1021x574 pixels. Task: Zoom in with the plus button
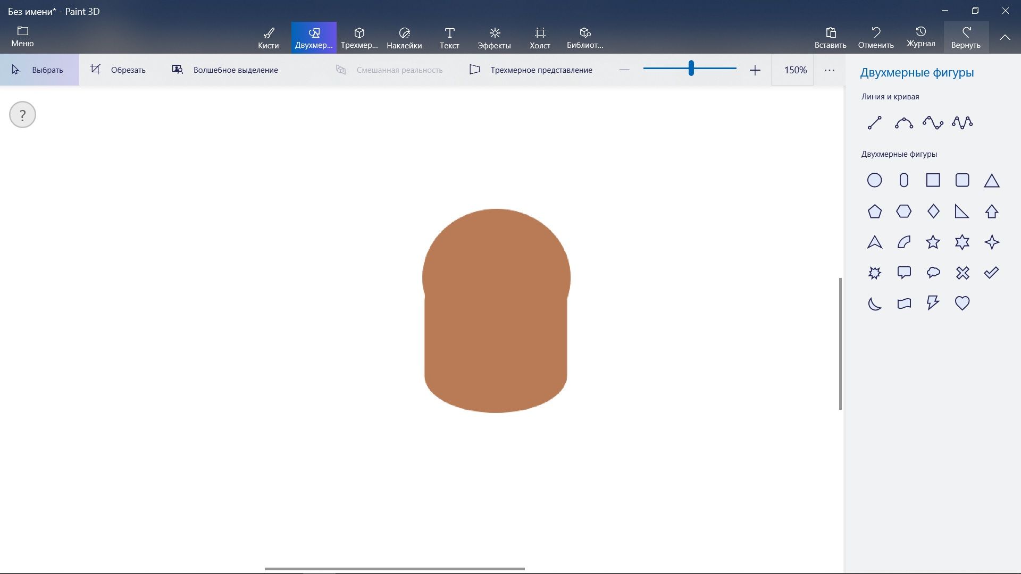coord(755,70)
